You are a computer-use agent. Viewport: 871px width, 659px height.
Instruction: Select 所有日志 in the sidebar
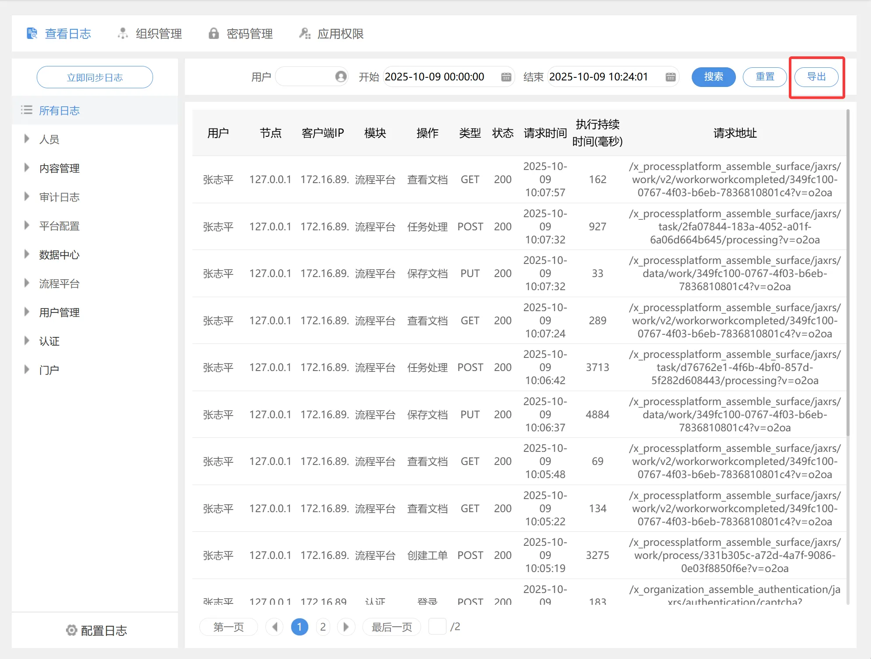(x=59, y=111)
